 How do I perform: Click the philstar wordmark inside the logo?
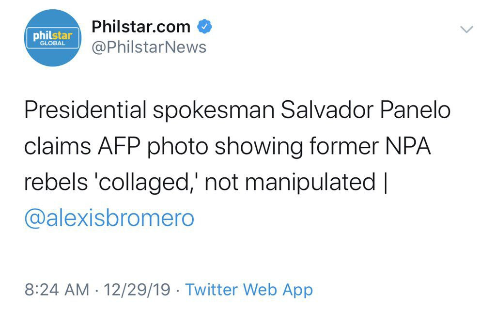[x=53, y=35]
